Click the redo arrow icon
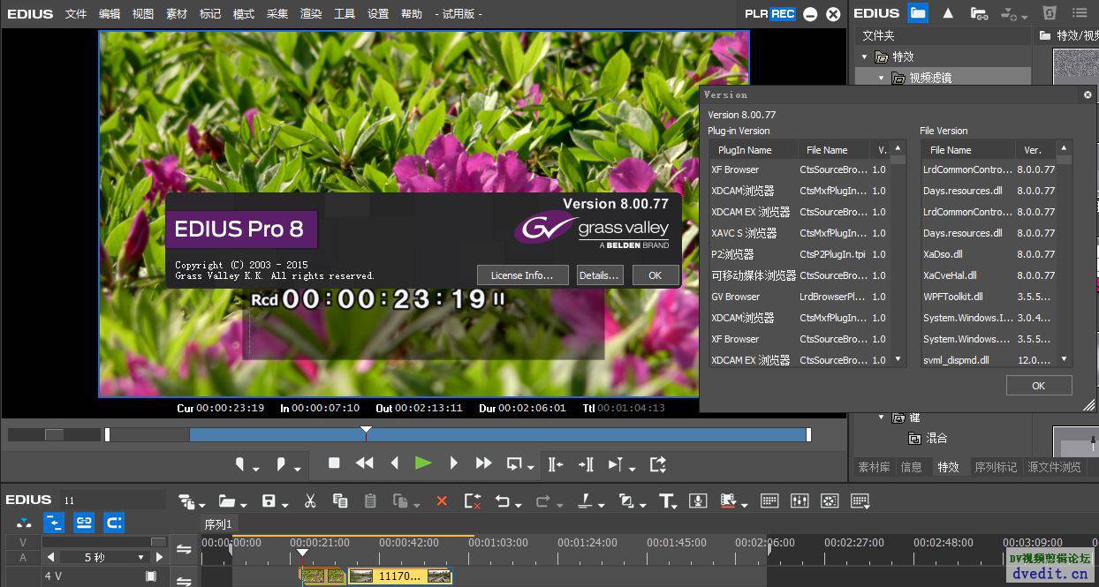The width and height of the screenshot is (1099, 587). click(x=542, y=500)
